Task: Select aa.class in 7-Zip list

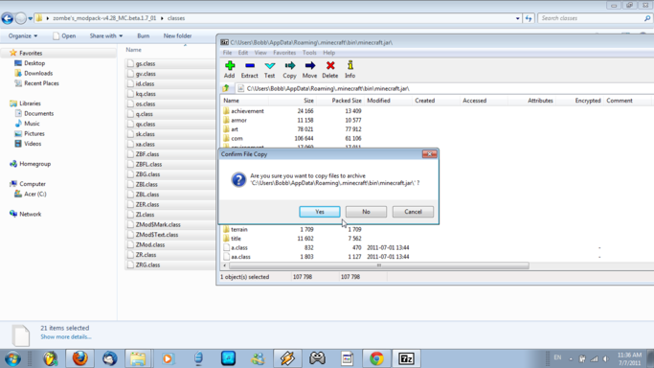Action: click(240, 257)
